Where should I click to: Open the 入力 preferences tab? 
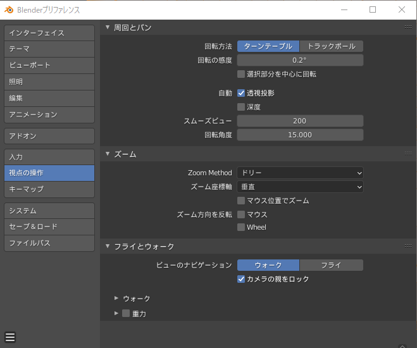coord(49,157)
